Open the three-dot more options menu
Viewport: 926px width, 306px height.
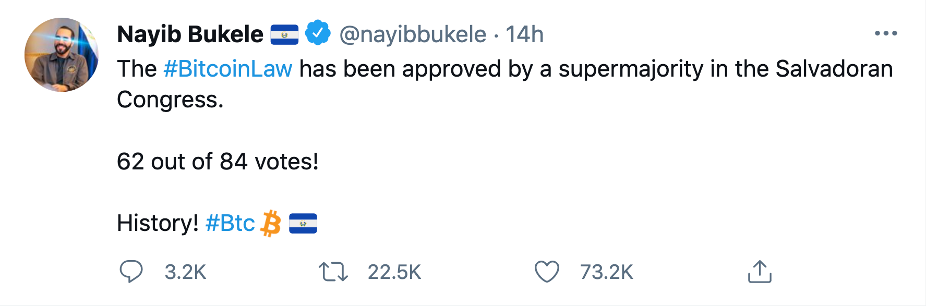click(886, 33)
